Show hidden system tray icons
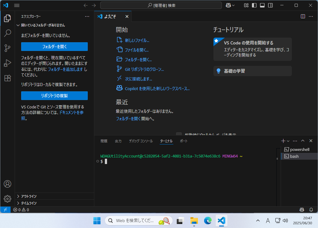Screen dimensions: 318x228 258,221
